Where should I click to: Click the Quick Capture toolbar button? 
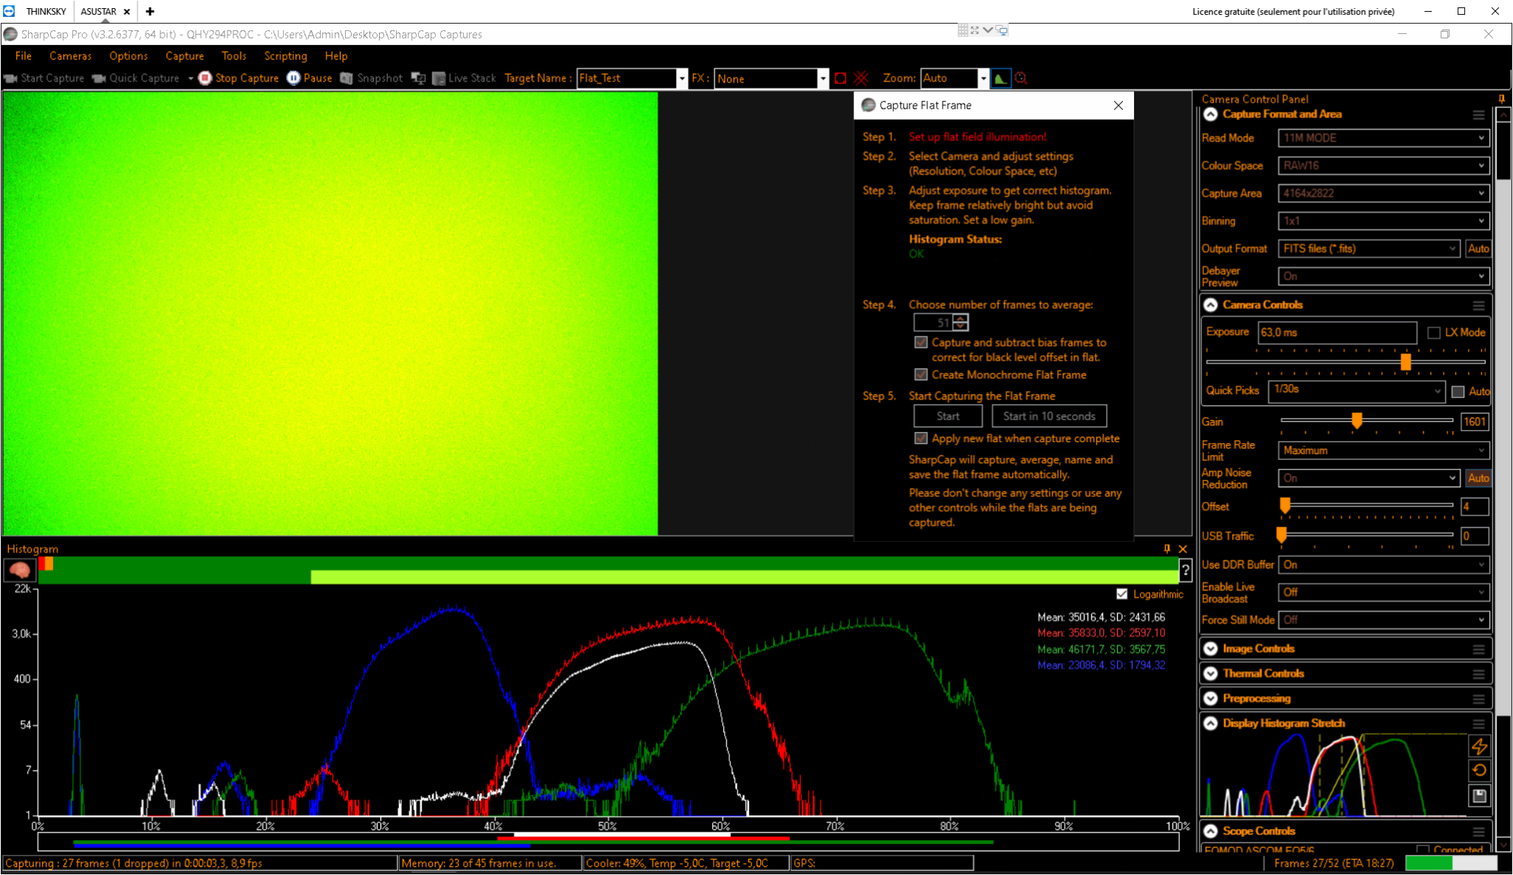(136, 78)
